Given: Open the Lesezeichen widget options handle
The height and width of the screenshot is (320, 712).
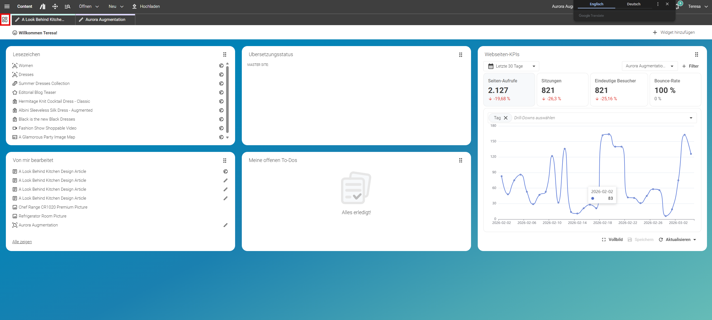Looking at the screenshot, I should pos(225,54).
